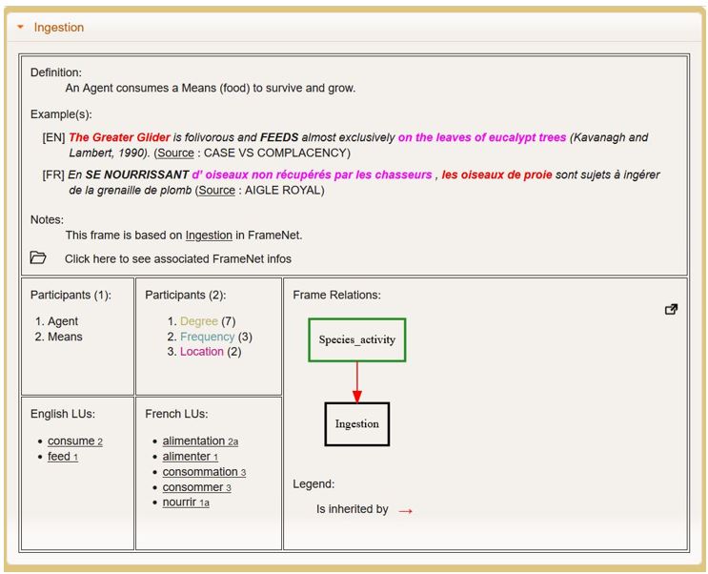Image resolution: width=708 pixels, height=574 pixels.
Task: Open the Source link of English example
Action: tap(175, 153)
